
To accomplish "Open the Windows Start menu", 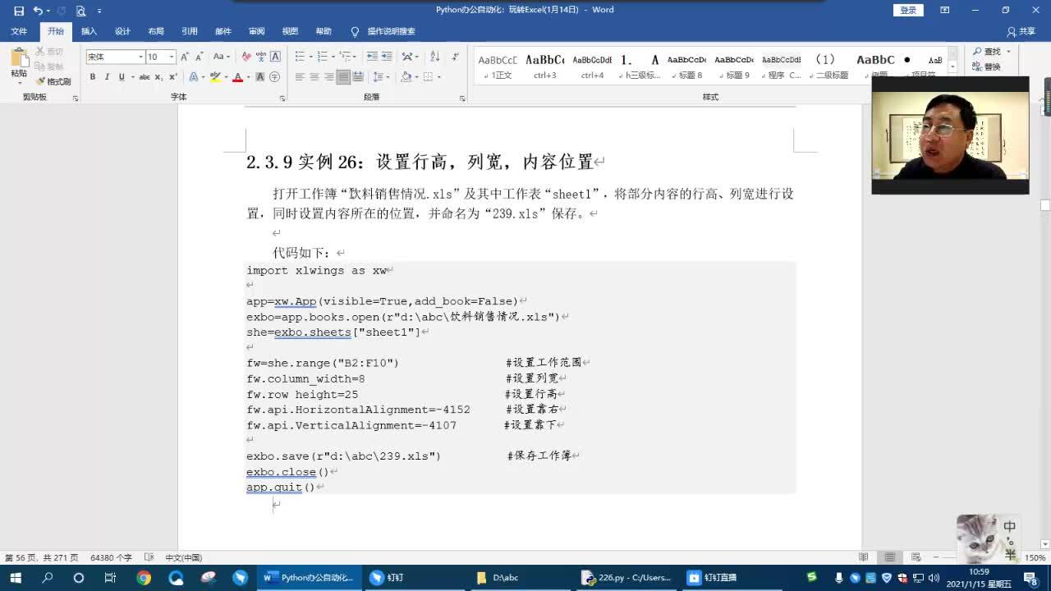I will [15, 578].
